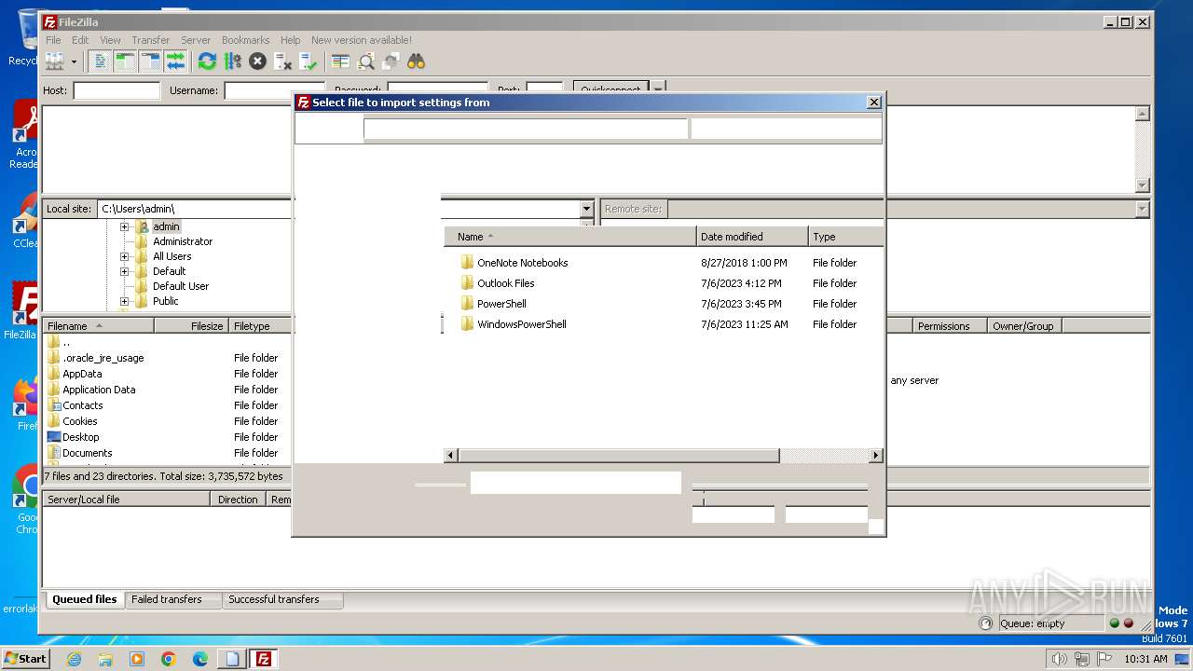1193x671 pixels.
Task: Select PowerShell folder in dialog
Action: (x=501, y=304)
